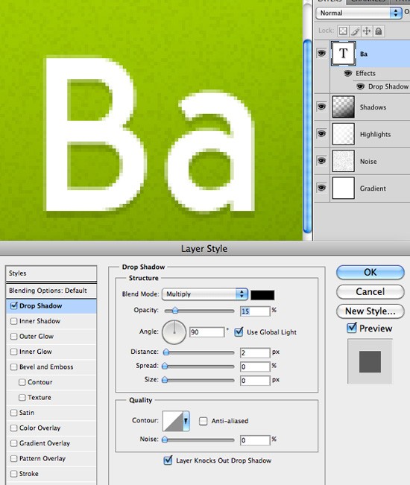Viewport: 410px width, 485px height.
Task: Select the Ba text layer thumbnail
Action: click(x=343, y=53)
